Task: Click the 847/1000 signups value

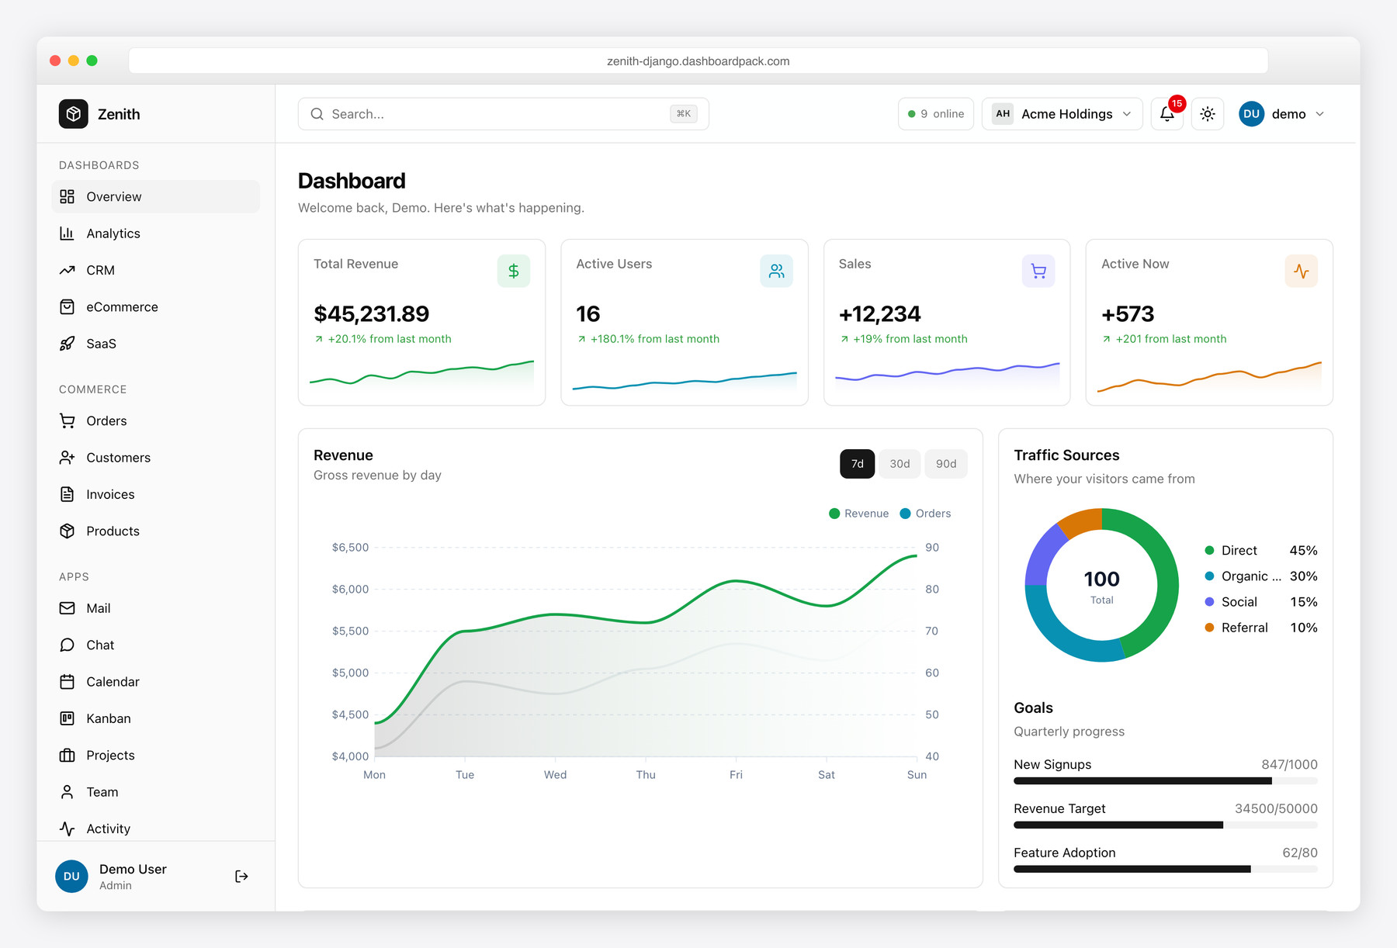Action: click(x=1289, y=765)
